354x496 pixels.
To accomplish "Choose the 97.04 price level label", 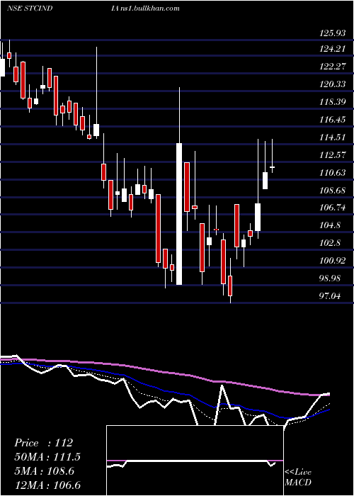I will 331,296.
